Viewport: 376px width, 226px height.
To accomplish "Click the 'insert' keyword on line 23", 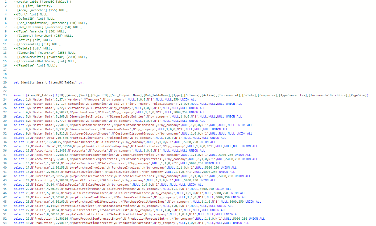I will (19, 95).
